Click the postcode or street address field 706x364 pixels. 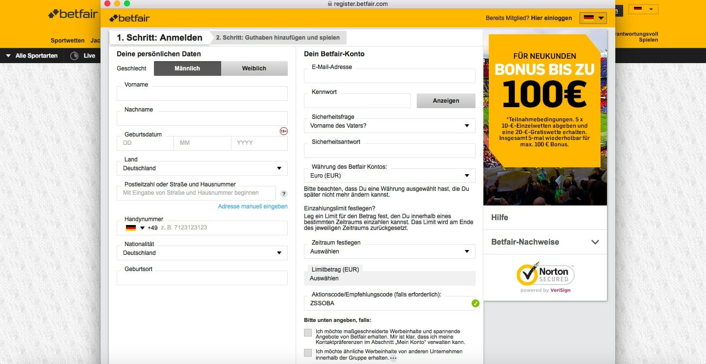click(x=196, y=193)
